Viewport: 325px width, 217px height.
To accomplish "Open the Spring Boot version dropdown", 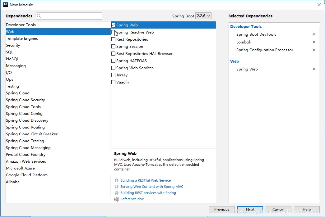I will tap(203, 16).
